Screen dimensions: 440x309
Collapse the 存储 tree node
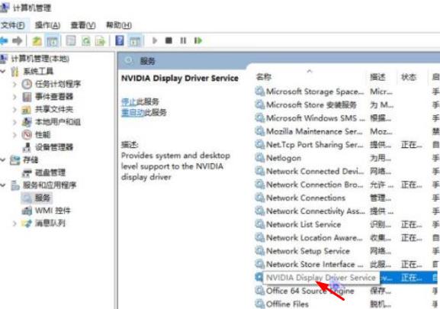tap(3, 159)
